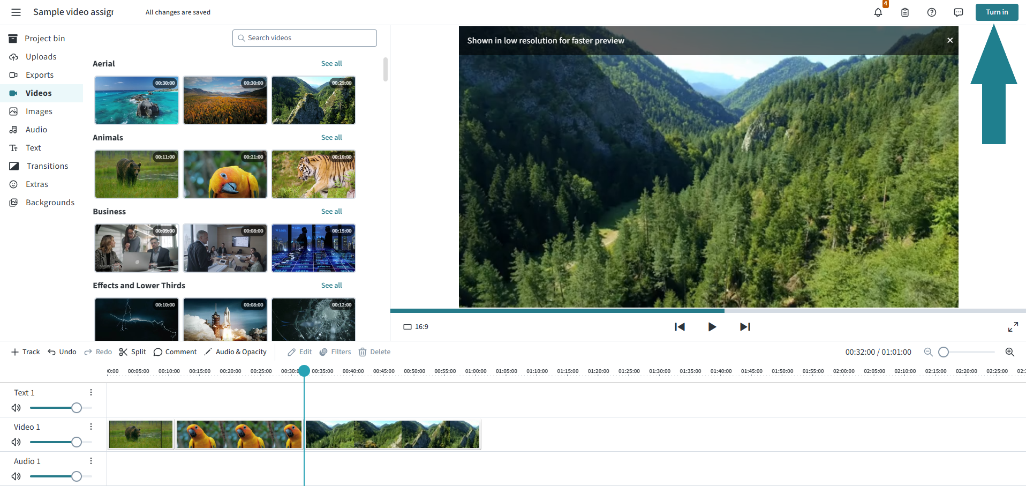Add a comment to the timeline
This screenshot has height=486, width=1026.
pyautogui.click(x=175, y=352)
